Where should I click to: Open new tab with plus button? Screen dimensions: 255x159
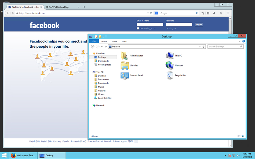(x=84, y=7)
